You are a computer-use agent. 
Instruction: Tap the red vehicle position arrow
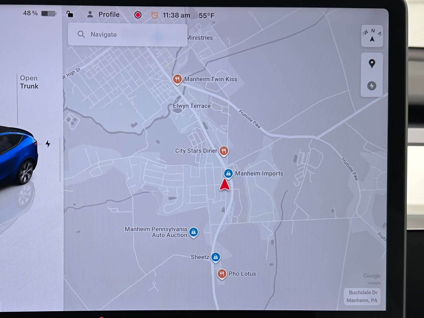click(225, 185)
